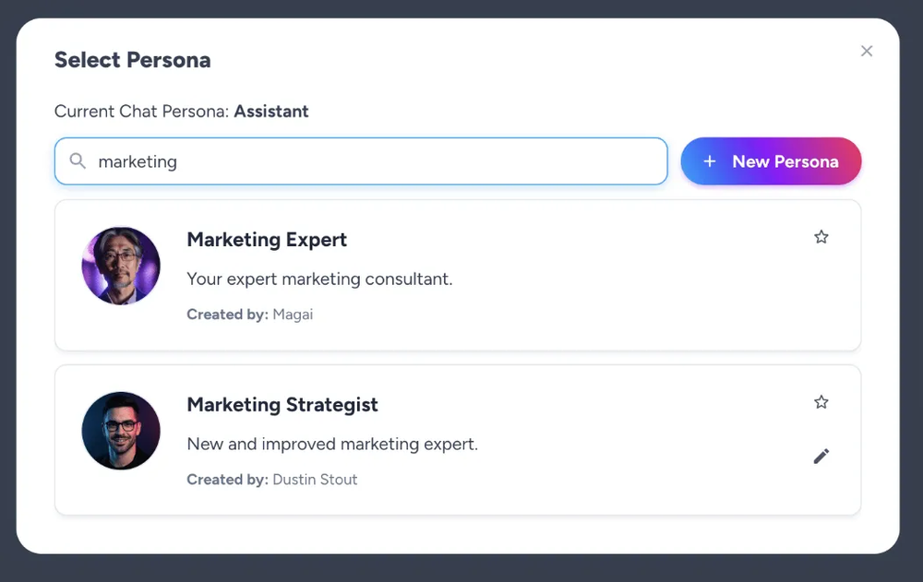Viewport: 923px width, 582px height.
Task: Click 'Your expert marketing consultant.' description
Action: pyautogui.click(x=319, y=279)
